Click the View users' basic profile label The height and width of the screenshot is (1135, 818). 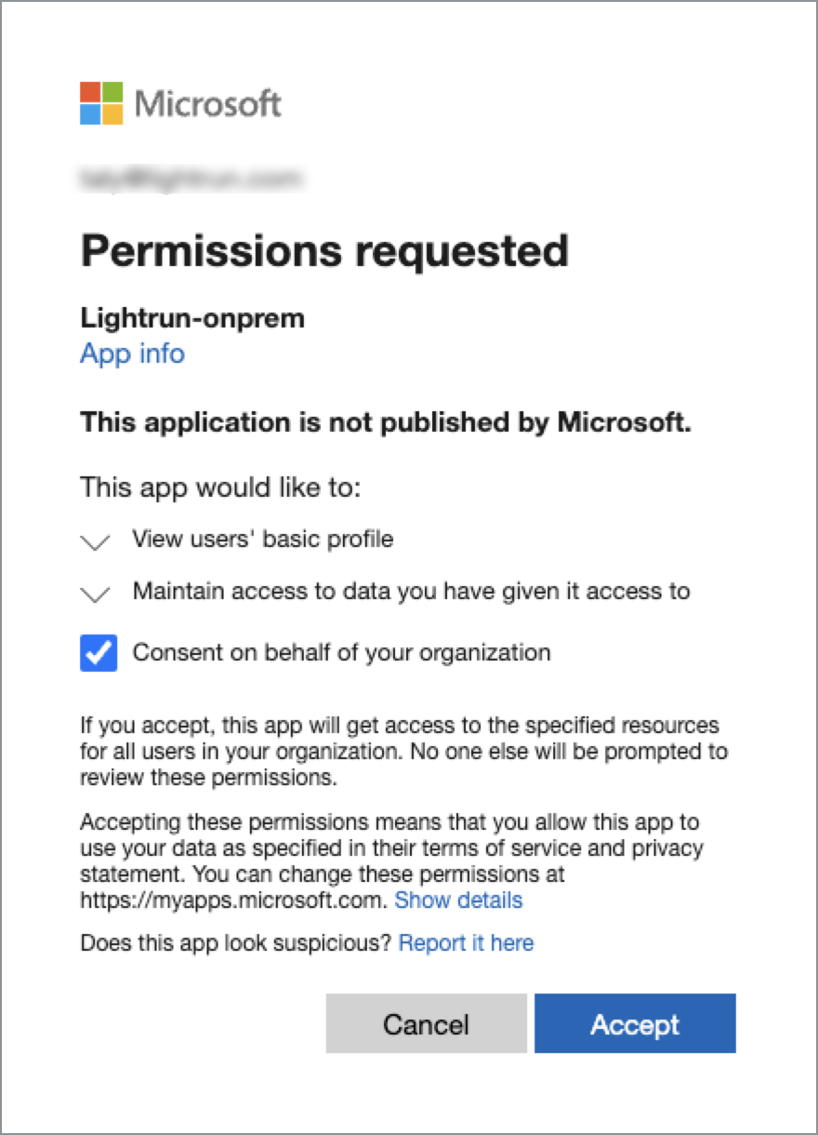pyautogui.click(x=263, y=539)
